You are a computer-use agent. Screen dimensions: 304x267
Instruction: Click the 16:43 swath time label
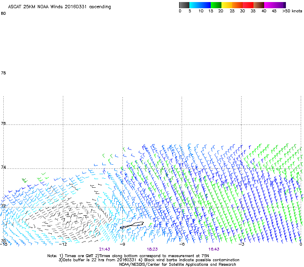click(x=214, y=249)
